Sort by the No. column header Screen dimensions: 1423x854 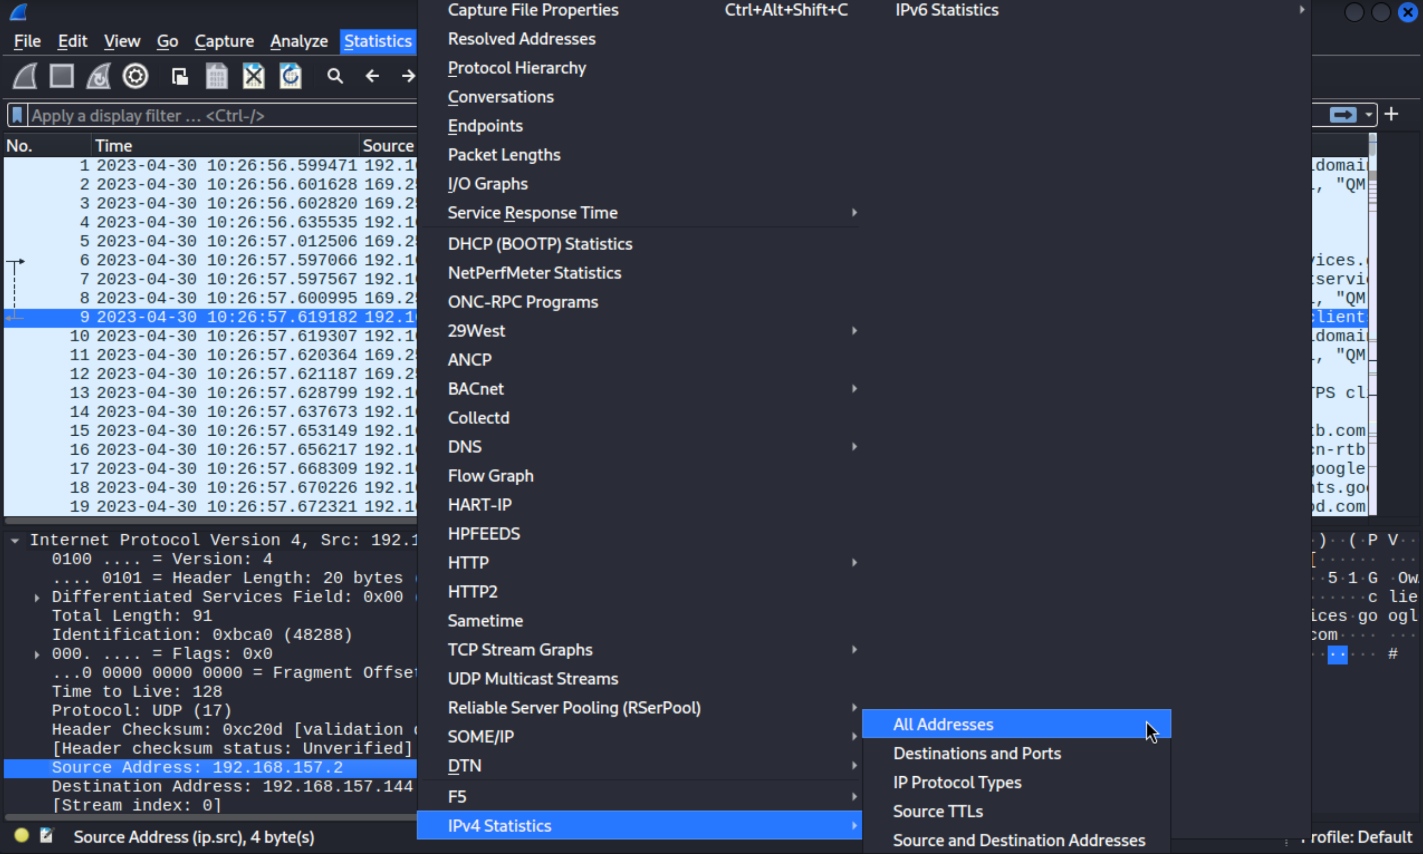(x=47, y=146)
